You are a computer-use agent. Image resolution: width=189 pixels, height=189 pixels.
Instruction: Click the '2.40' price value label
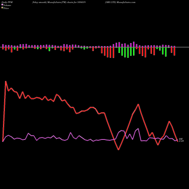[x=181, y=141]
